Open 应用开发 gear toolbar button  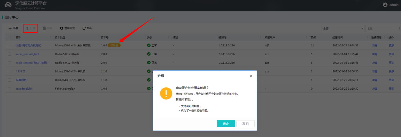(x=67, y=28)
